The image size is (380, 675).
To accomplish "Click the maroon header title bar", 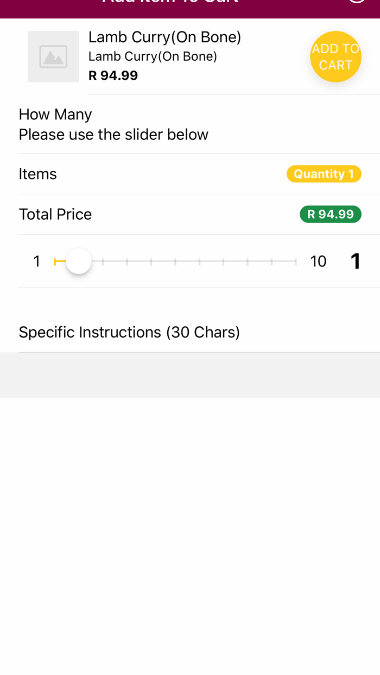I will point(170,4).
